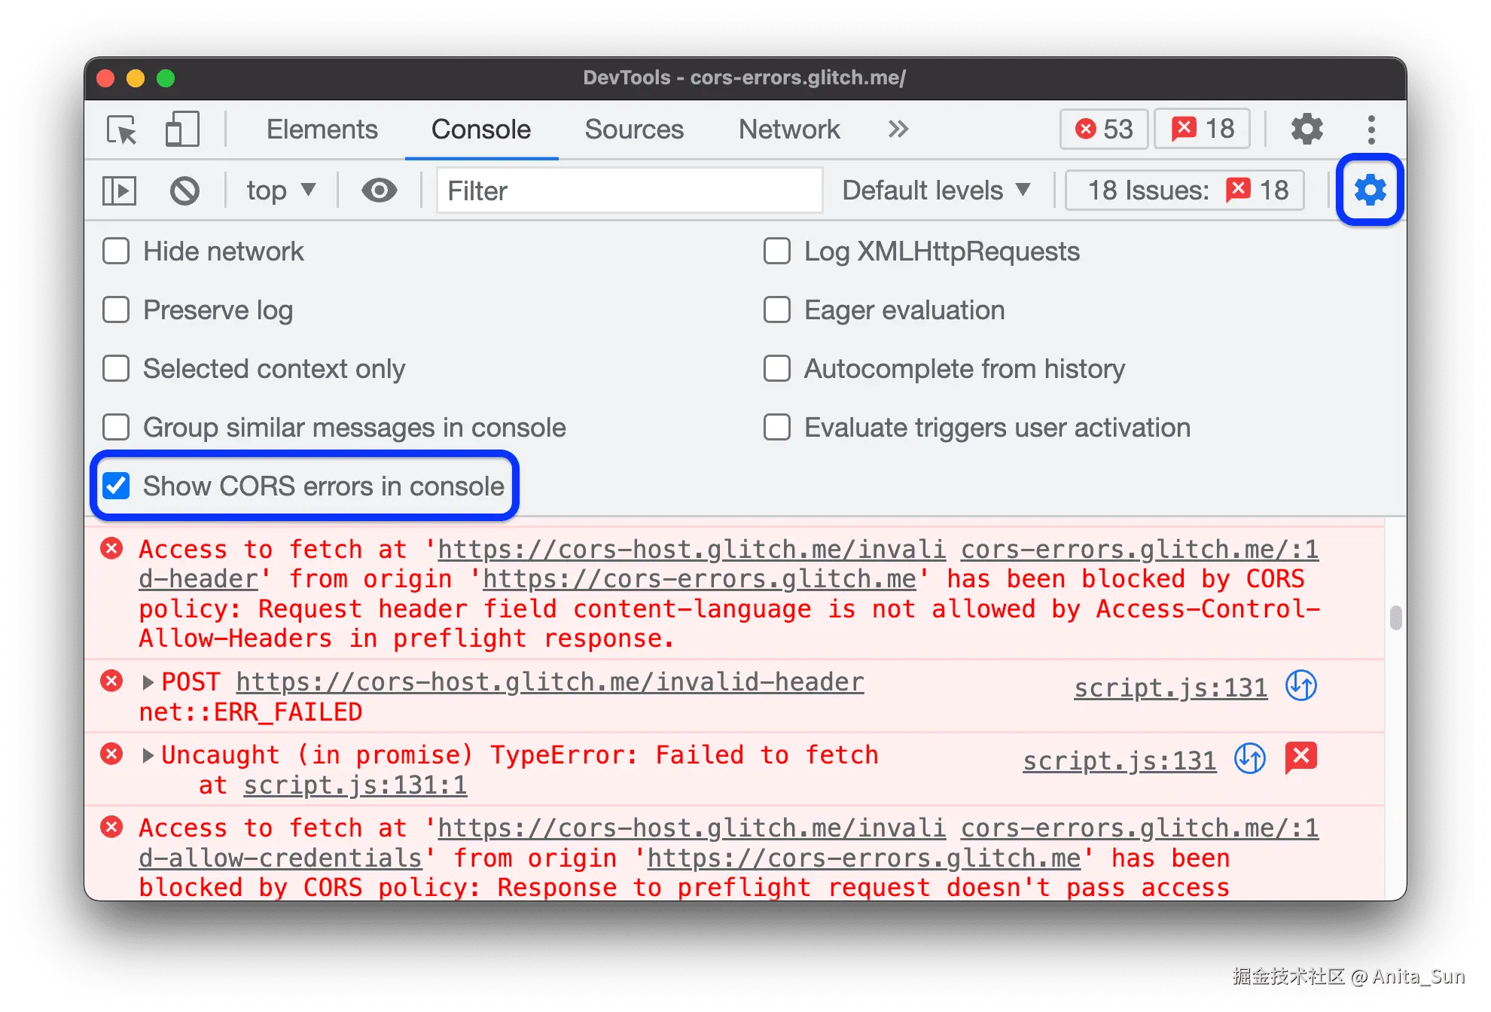
Task: Switch to the Sources tab
Action: [x=634, y=130]
